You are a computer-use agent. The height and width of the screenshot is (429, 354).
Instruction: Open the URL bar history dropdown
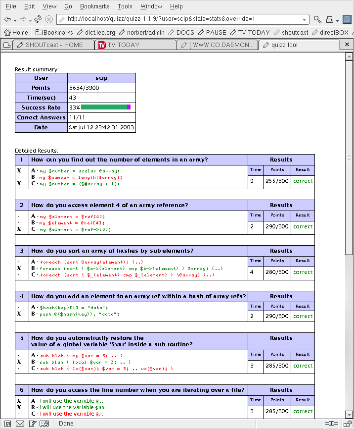(x=304, y=20)
